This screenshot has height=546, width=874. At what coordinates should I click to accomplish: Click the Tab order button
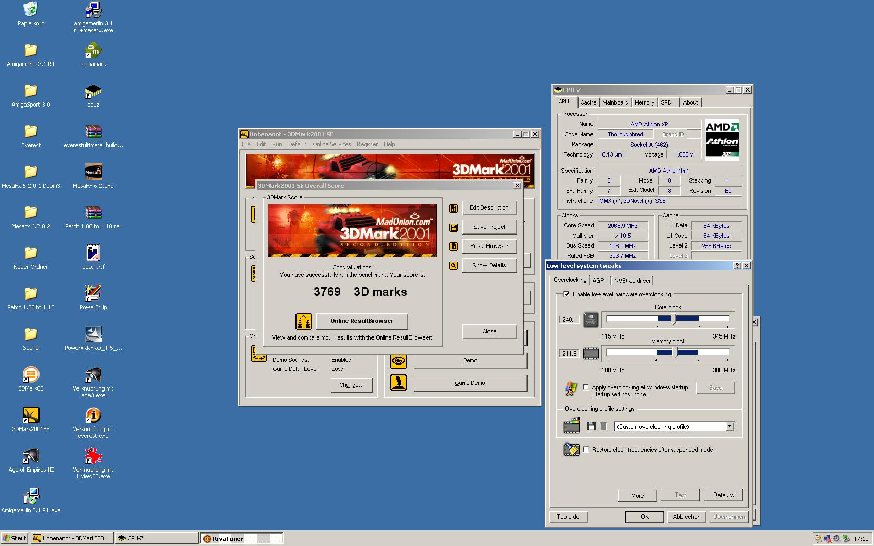(x=569, y=517)
